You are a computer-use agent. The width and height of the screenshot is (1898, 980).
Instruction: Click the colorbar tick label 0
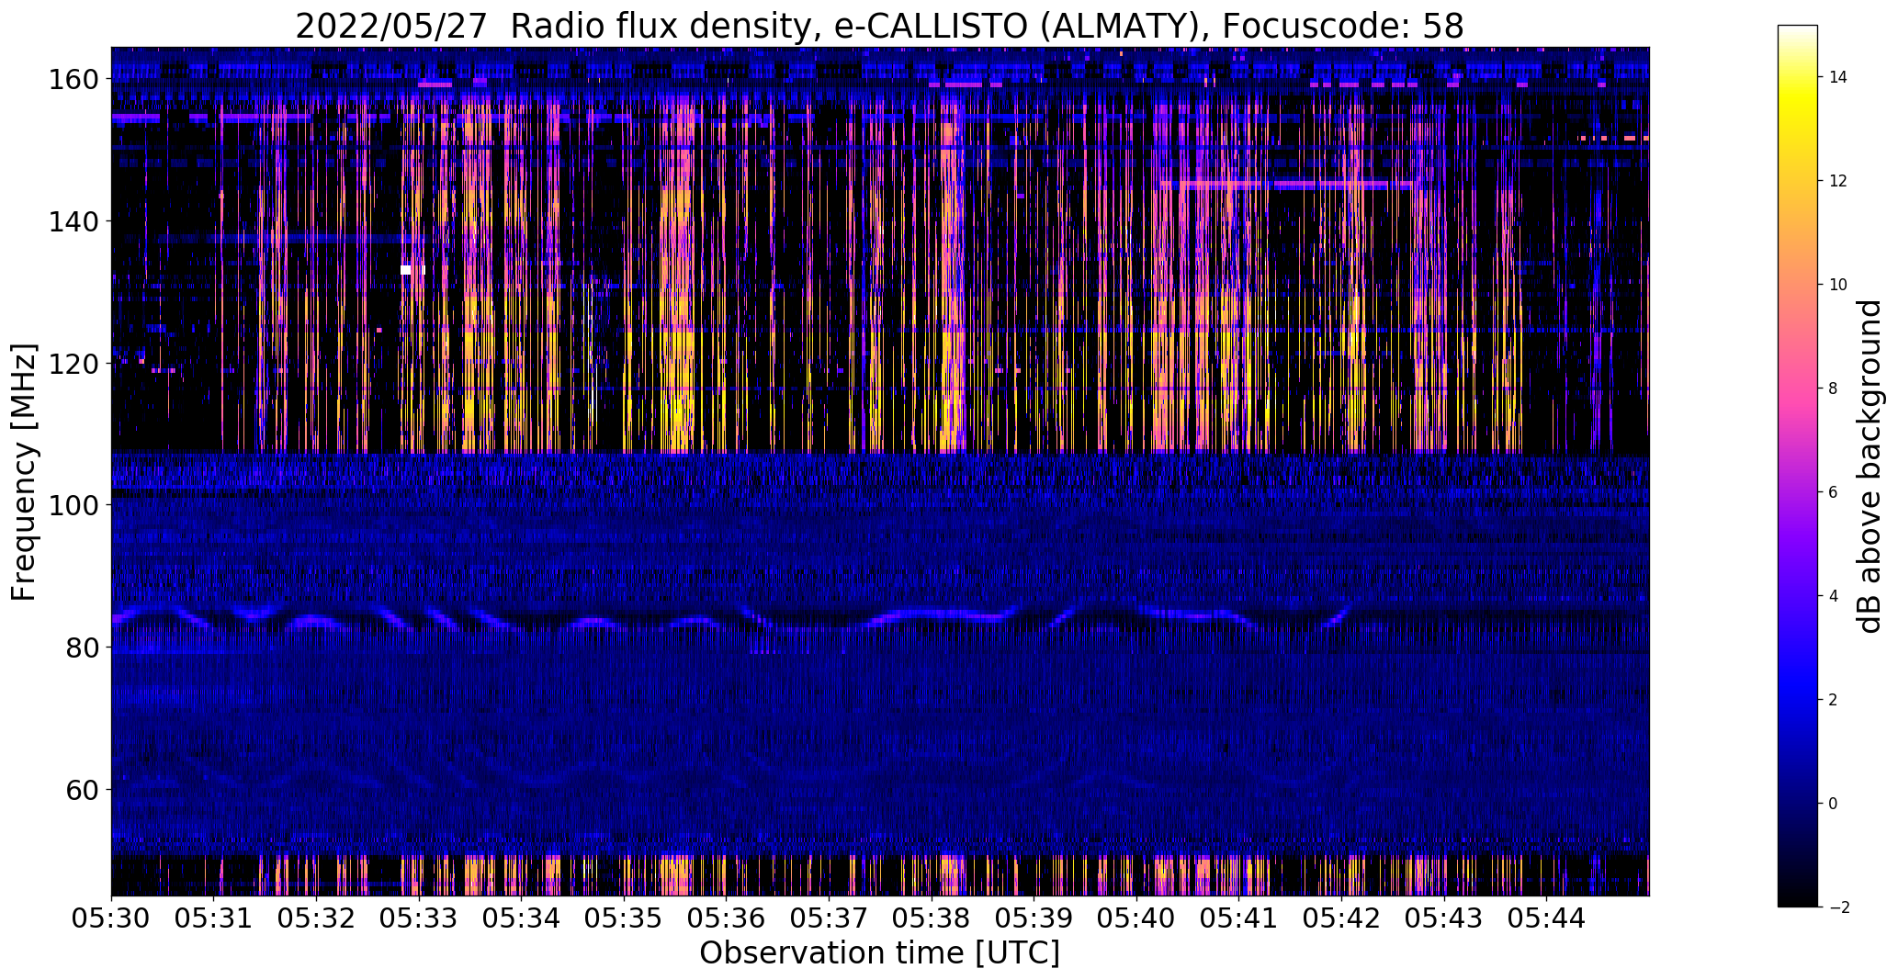(x=1834, y=804)
